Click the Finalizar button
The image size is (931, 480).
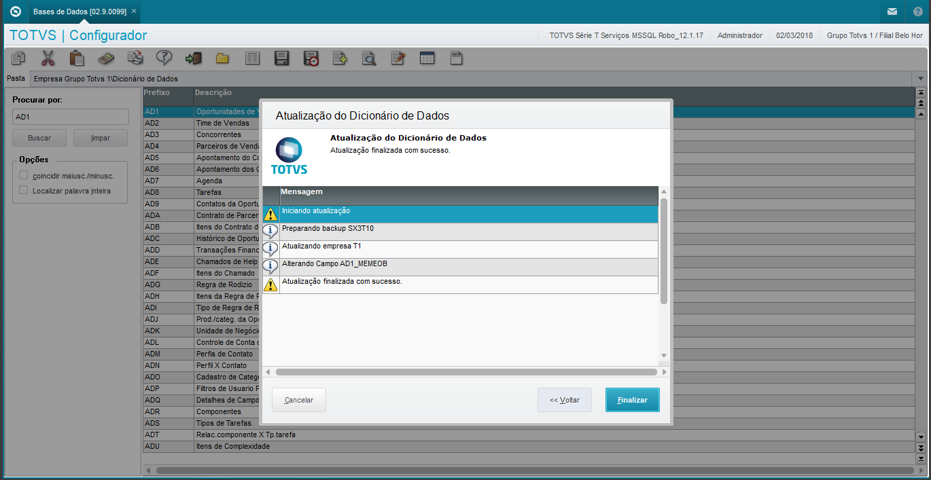coord(632,400)
